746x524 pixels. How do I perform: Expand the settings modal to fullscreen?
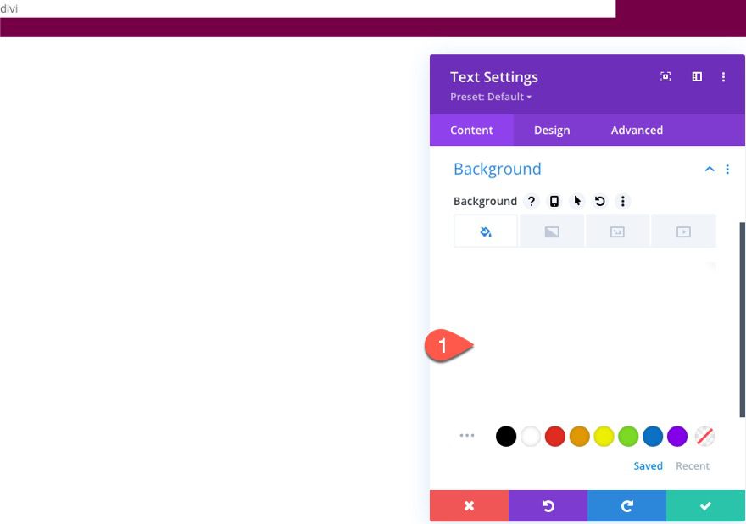(x=665, y=76)
